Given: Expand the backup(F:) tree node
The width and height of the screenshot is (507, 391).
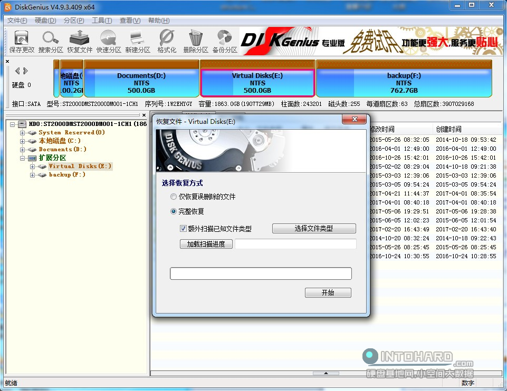Looking at the screenshot, I should (33, 175).
